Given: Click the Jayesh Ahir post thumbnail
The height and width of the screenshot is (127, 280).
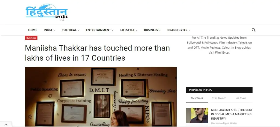Looking at the screenshot, I should [x=197, y=115].
